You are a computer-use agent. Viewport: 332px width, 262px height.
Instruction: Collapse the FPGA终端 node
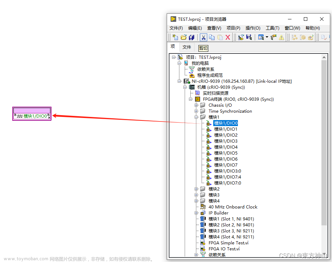[x=191, y=99]
